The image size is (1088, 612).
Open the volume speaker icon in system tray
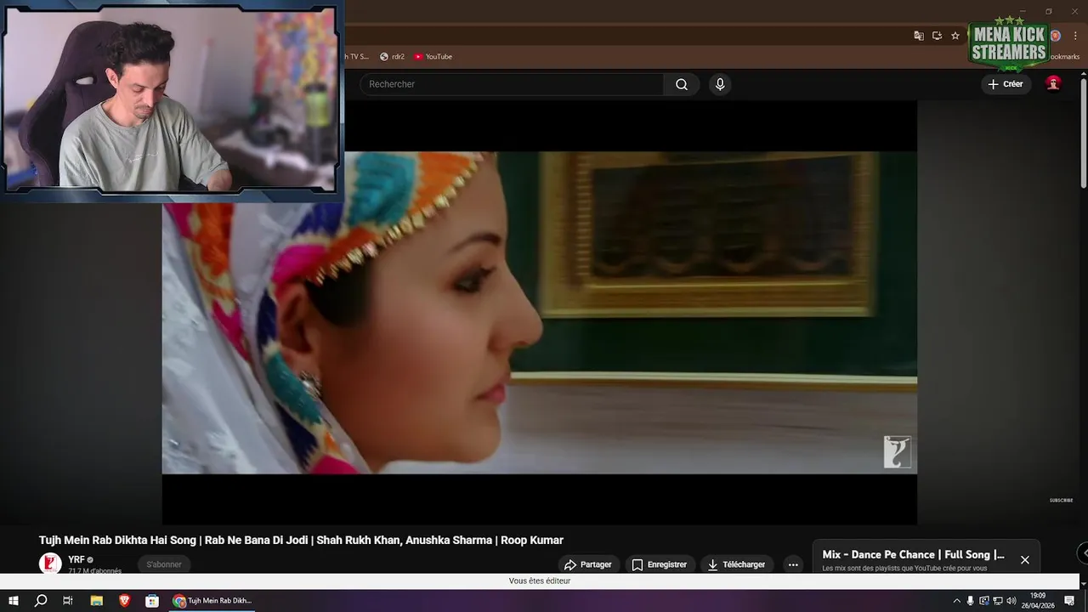tap(1011, 601)
